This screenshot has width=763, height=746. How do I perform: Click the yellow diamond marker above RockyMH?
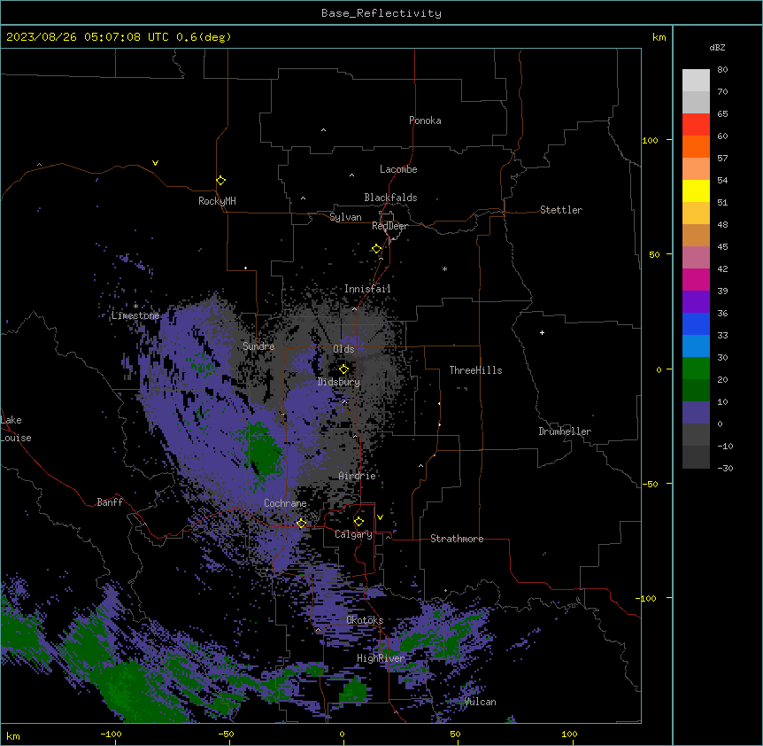click(221, 181)
